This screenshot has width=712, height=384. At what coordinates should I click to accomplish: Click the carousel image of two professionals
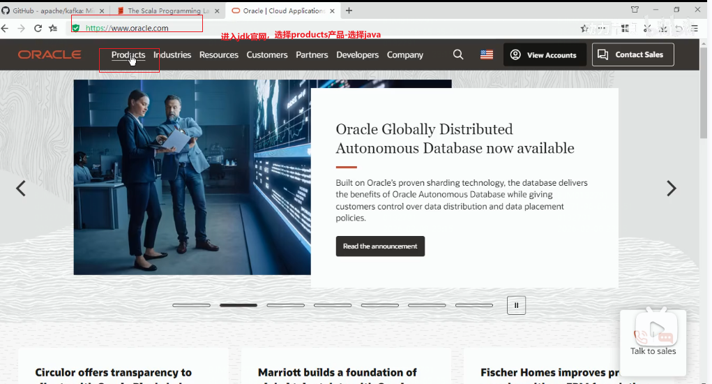192,177
